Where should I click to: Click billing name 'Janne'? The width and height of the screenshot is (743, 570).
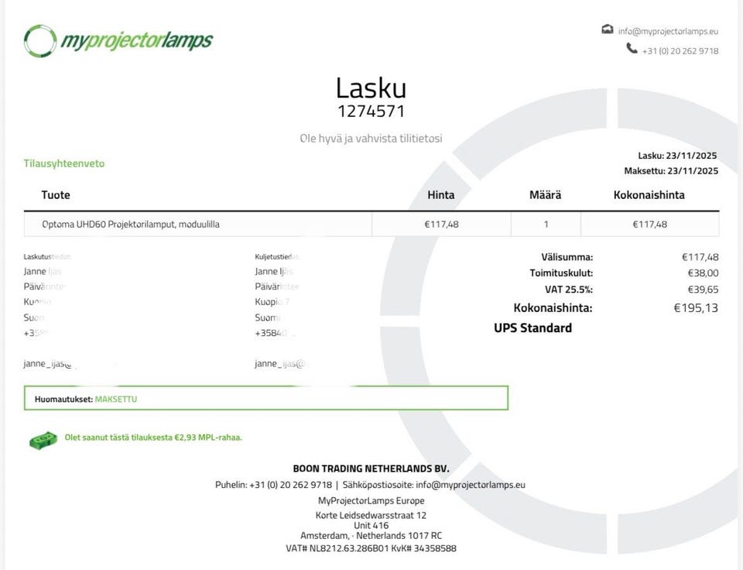tap(35, 272)
